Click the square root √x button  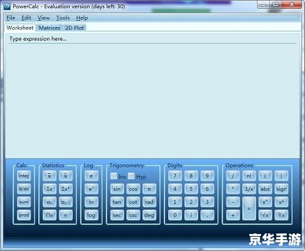[x=265, y=215]
